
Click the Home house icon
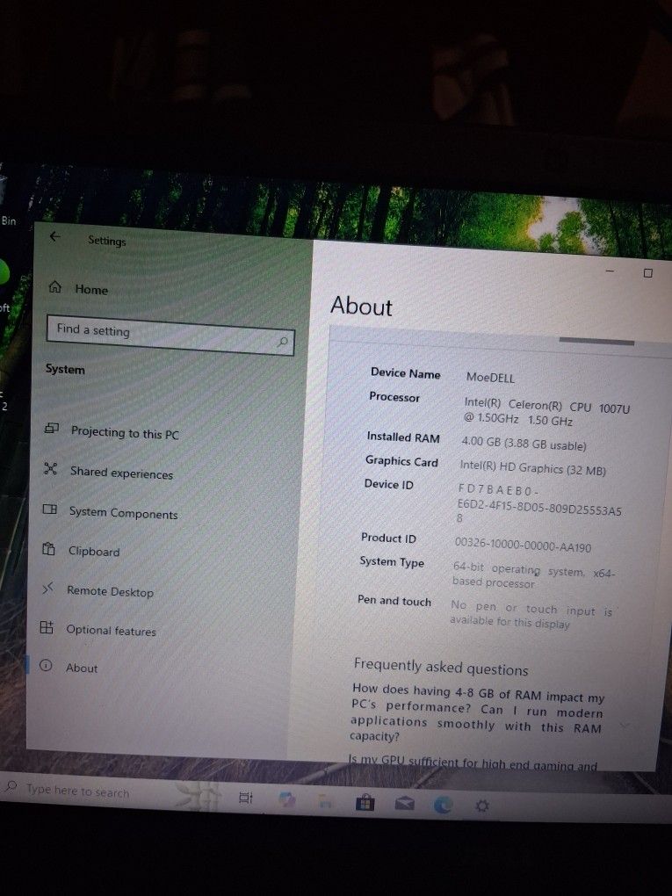[54, 286]
